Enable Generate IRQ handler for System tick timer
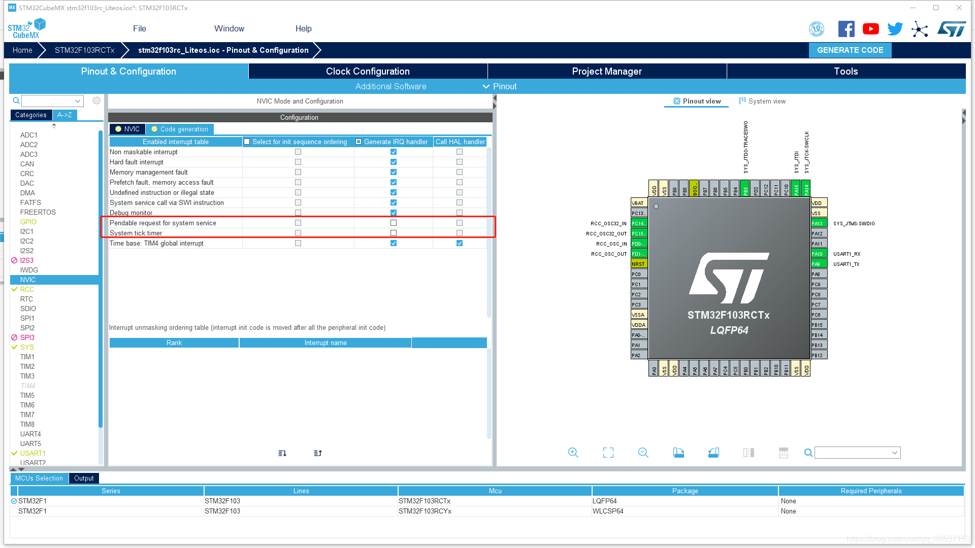The width and height of the screenshot is (975, 548). 393,233
